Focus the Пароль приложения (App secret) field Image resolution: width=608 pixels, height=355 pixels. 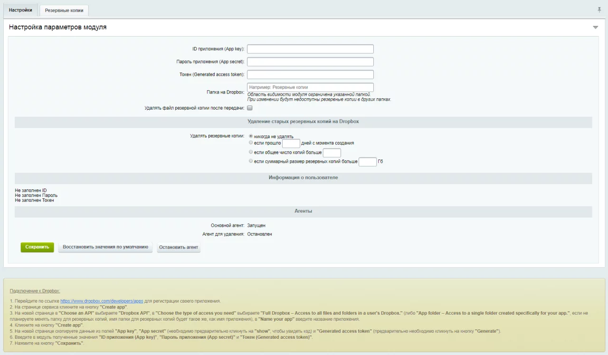point(310,62)
